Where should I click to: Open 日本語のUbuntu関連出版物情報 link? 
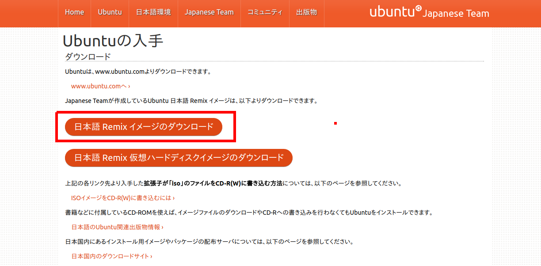coord(118,227)
